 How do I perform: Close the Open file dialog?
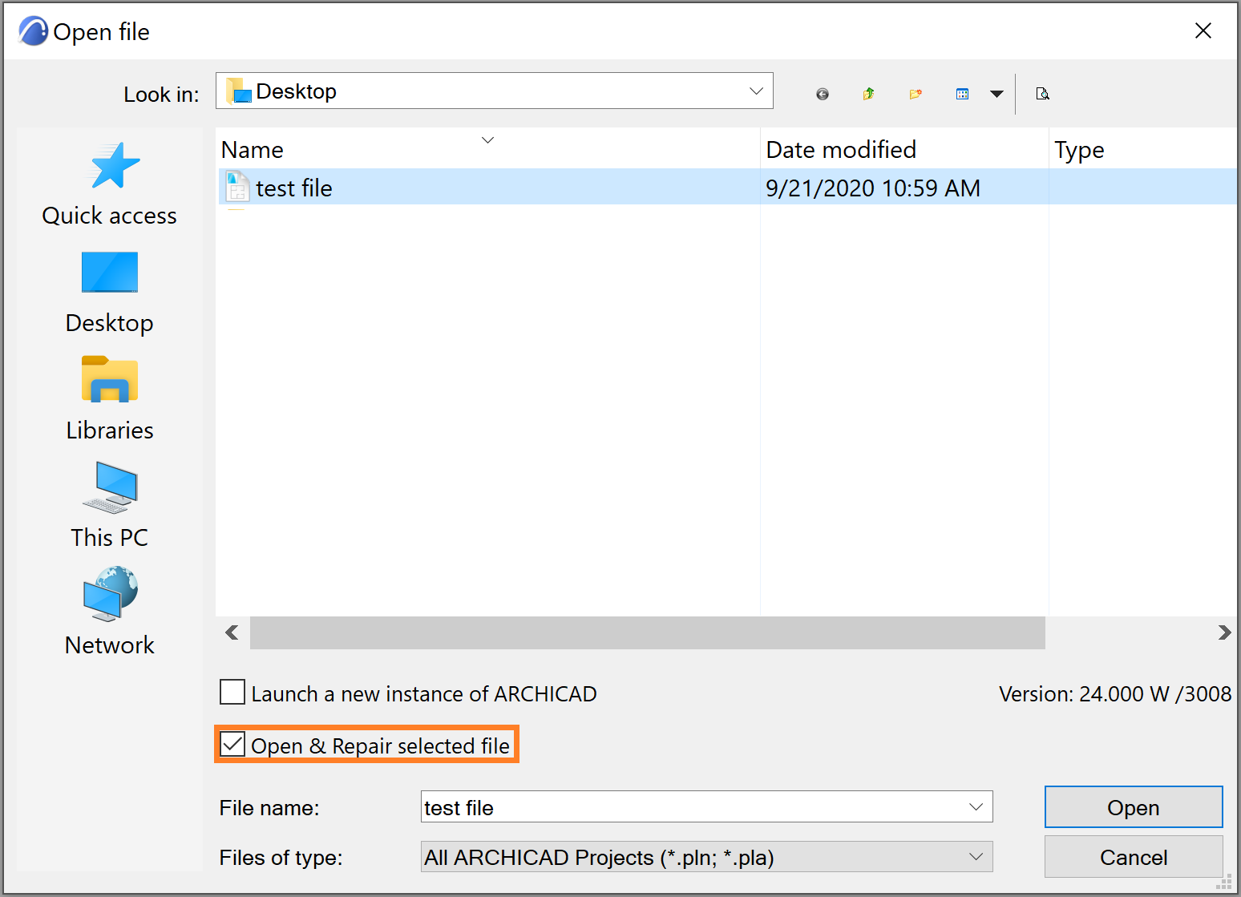tap(1203, 31)
